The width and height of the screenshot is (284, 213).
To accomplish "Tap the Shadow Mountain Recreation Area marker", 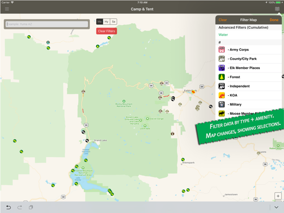I will [83, 168].
